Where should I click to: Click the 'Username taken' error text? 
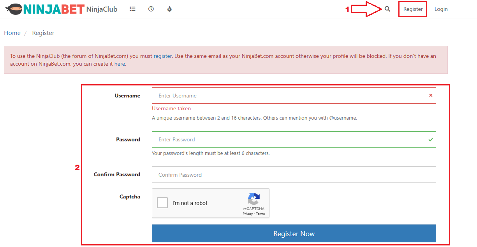171,109
